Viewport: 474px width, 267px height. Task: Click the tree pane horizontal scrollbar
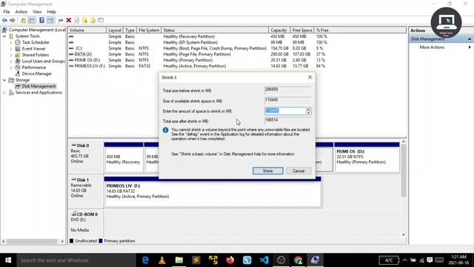click(33, 241)
